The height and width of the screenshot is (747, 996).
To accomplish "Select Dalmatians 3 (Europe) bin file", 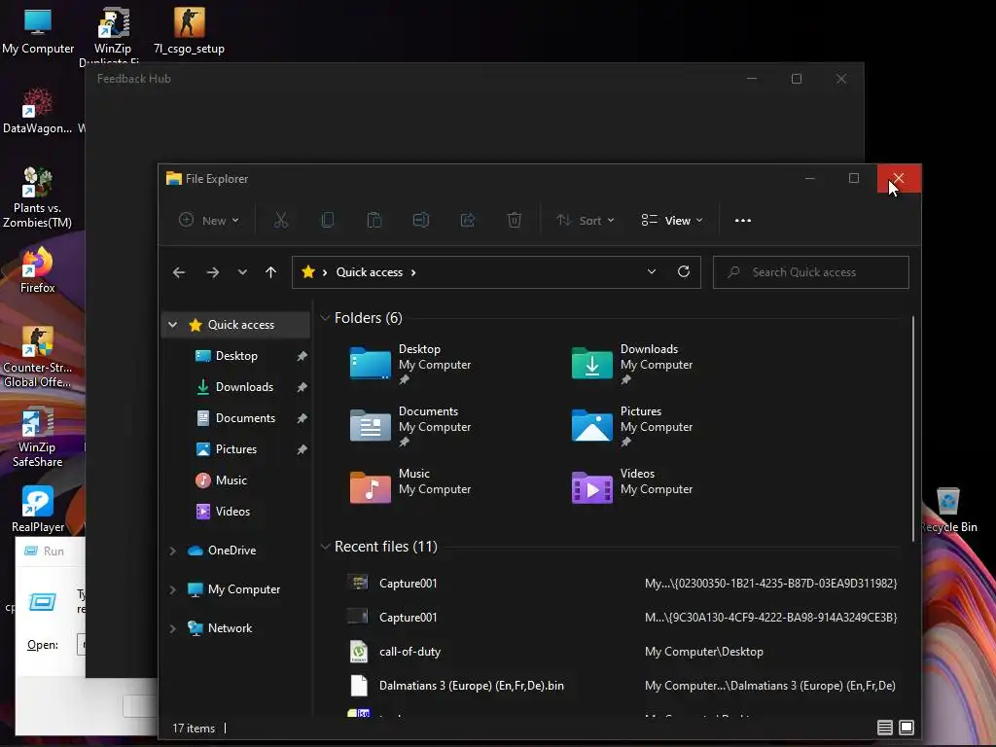I will tap(622, 686).
